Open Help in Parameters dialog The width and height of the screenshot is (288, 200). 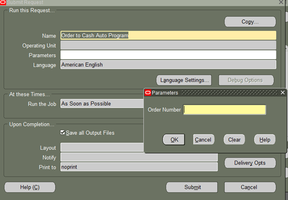(265, 140)
